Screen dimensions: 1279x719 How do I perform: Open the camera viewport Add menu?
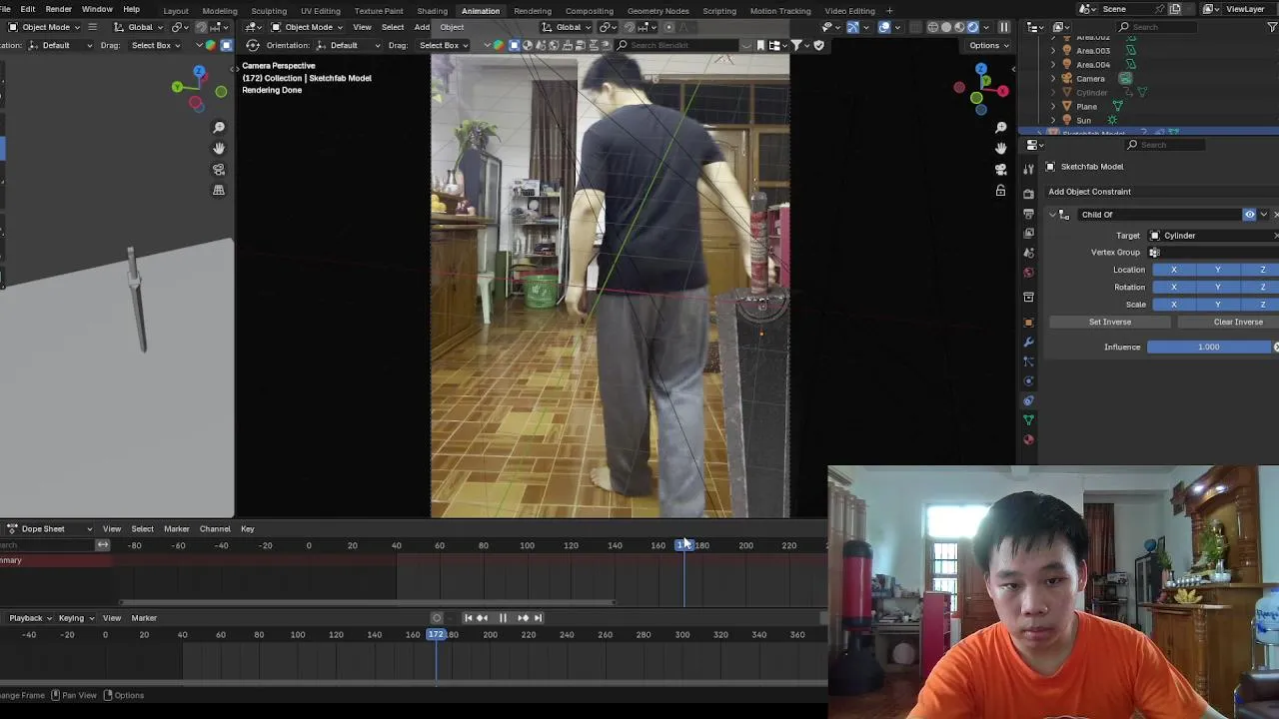[422, 27]
